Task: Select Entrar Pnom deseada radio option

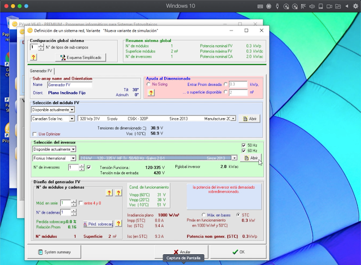Action: tap(226, 84)
